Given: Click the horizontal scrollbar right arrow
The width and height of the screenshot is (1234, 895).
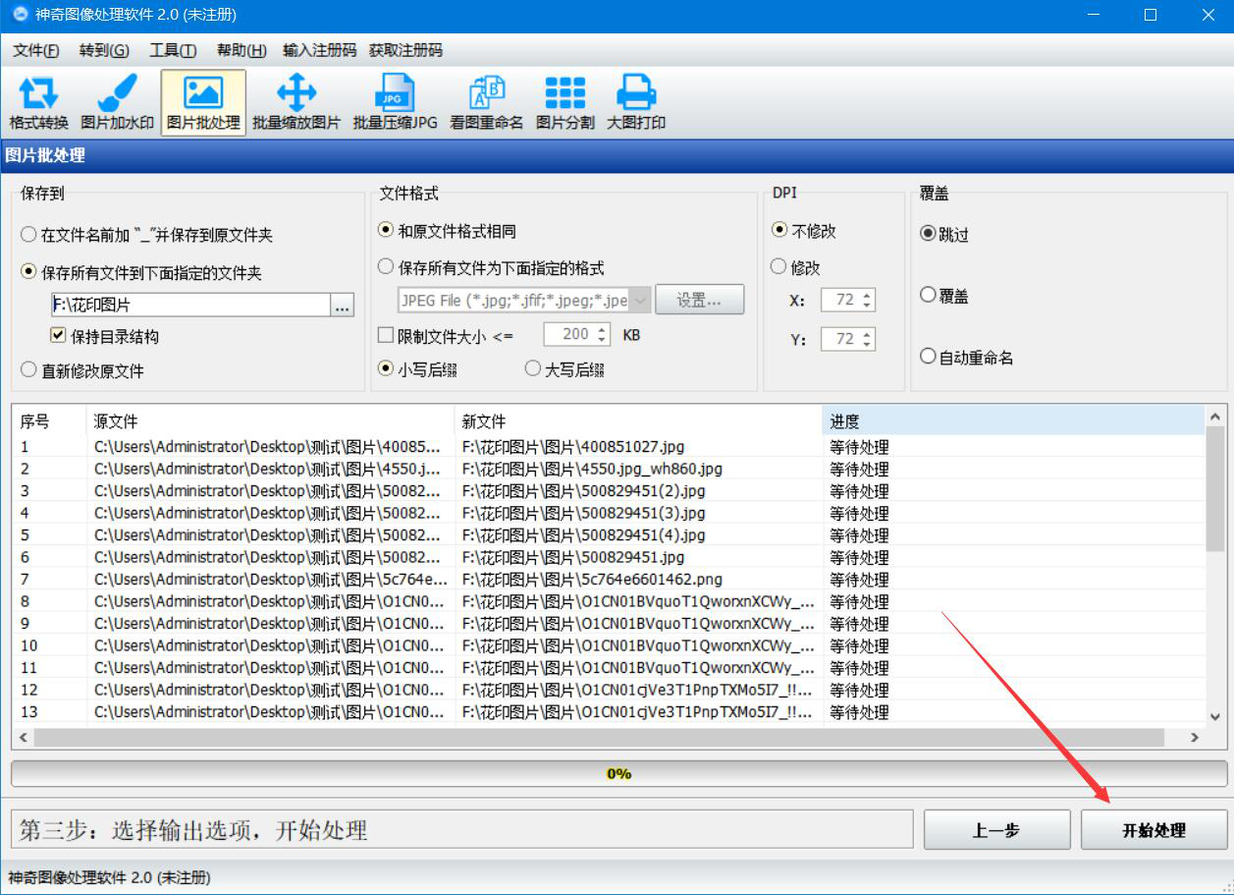Looking at the screenshot, I should point(1195,737).
